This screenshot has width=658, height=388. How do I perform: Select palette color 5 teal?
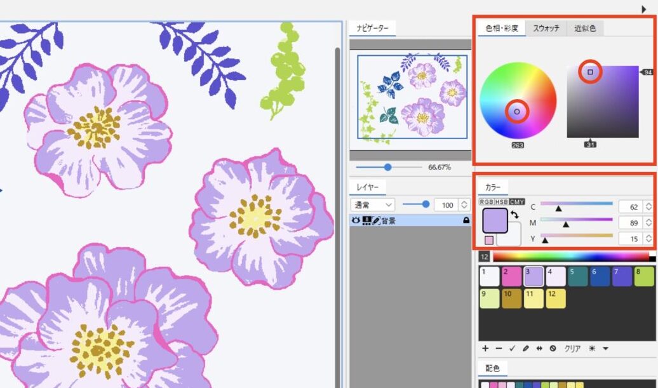(x=578, y=276)
